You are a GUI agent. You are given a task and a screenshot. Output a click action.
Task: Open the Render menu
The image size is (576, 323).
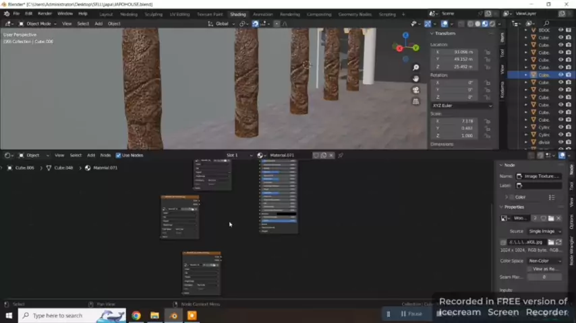point(45,13)
